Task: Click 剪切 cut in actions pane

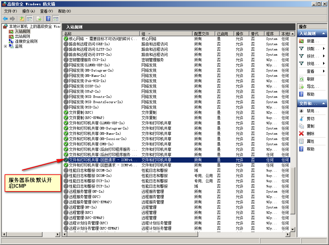Action: pyautogui.click(x=310, y=119)
